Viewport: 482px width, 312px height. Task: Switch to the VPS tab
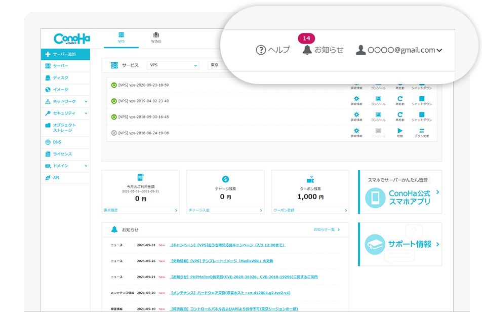pos(121,38)
